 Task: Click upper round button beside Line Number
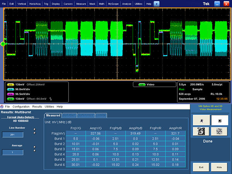pos(34,130)
